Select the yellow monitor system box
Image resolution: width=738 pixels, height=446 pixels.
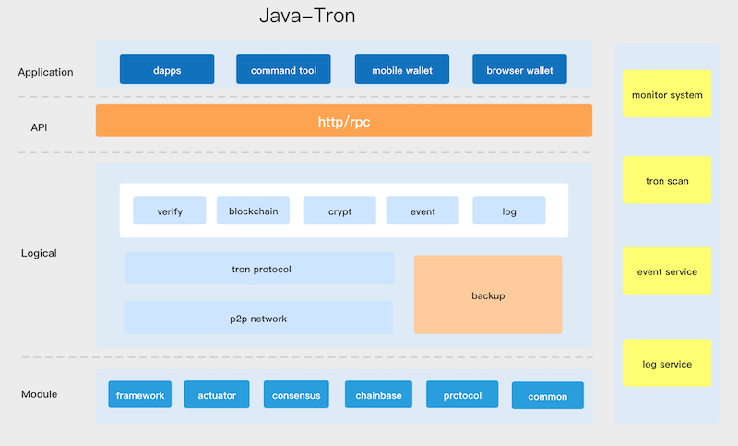coord(667,93)
